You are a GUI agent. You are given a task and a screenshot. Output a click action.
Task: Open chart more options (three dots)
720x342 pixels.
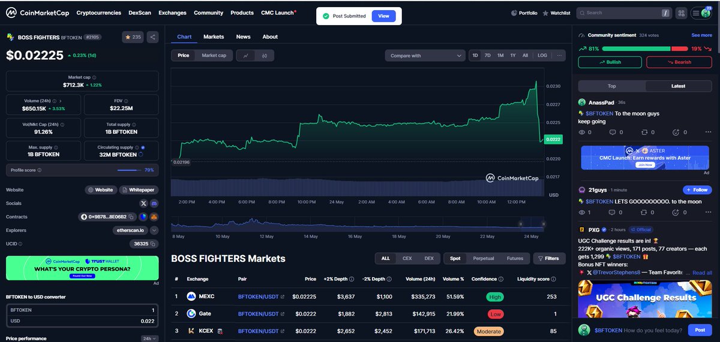pyautogui.click(x=559, y=56)
